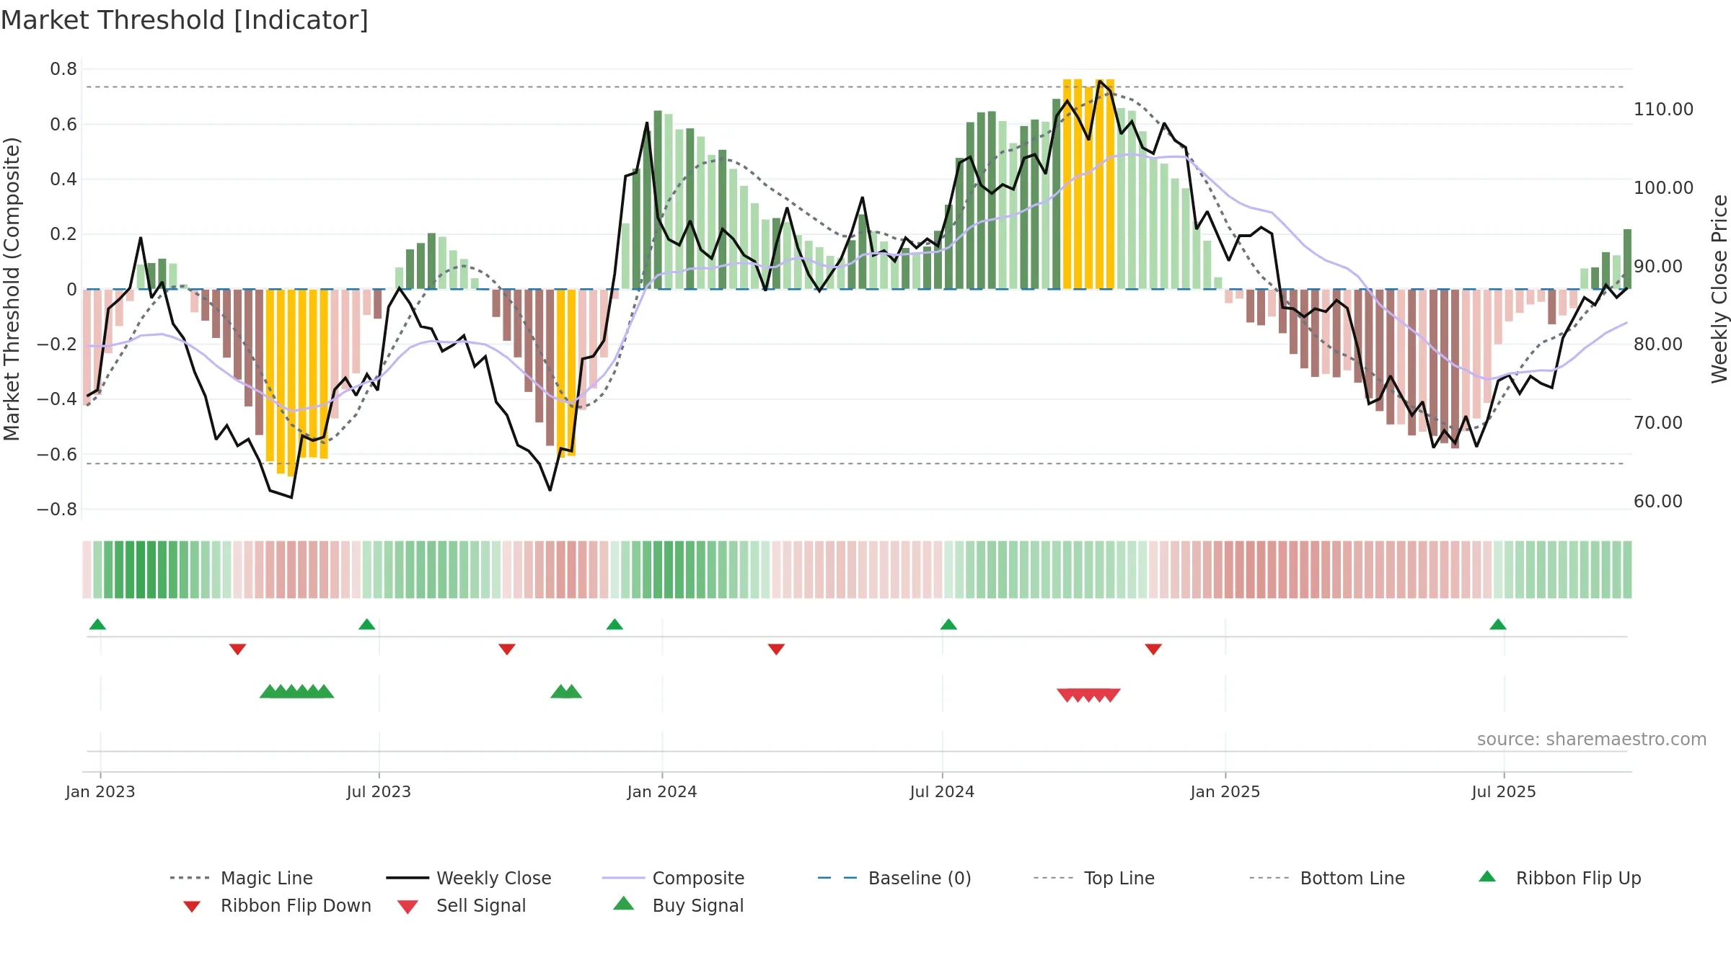1731x973 pixels.
Task: Click the Jul 2025 x-axis label
Action: coord(1504,791)
